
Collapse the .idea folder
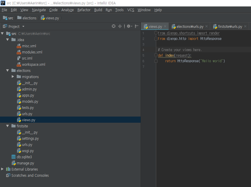tap(8, 39)
